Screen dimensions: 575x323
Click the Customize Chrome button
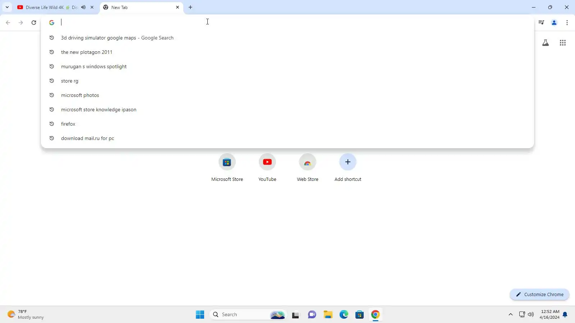click(x=539, y=294)
